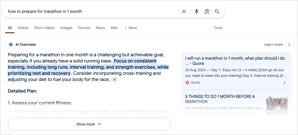Switch to the Images tab
This screenshot has height=135, width=298.
pos(66,28)
